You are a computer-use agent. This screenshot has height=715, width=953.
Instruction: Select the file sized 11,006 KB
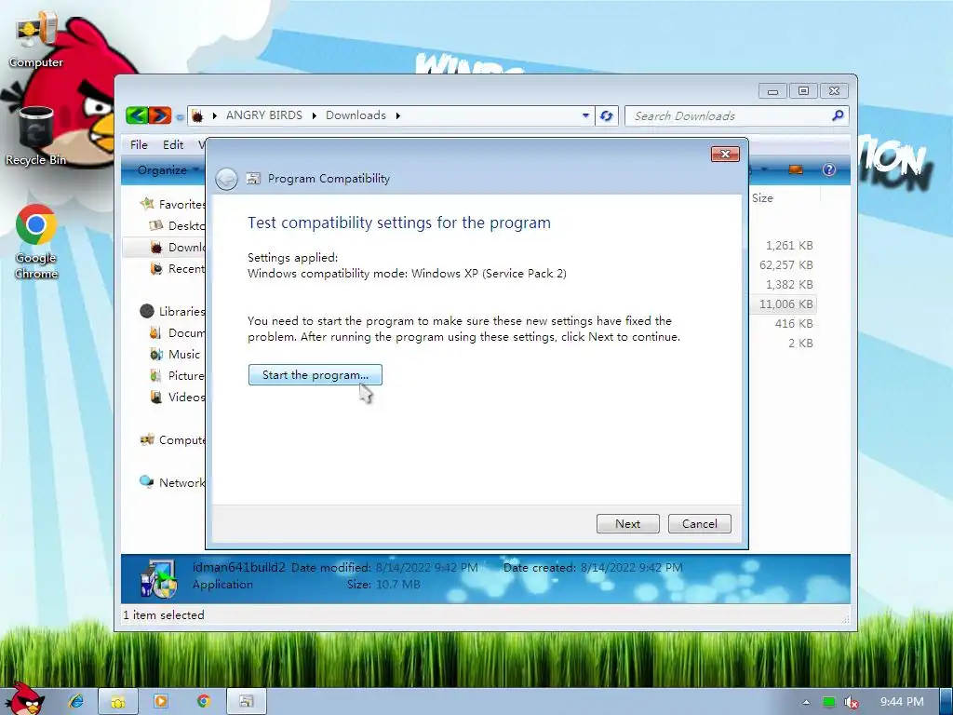(x=785, y=304)
